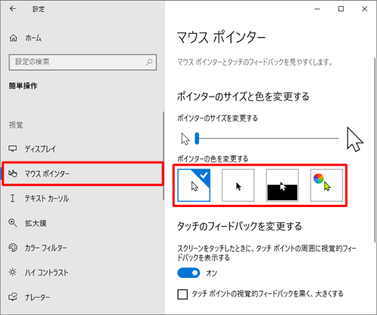Select マウス ポインター in the sidebar
377x315 pixels.
[x=82, y=174]
